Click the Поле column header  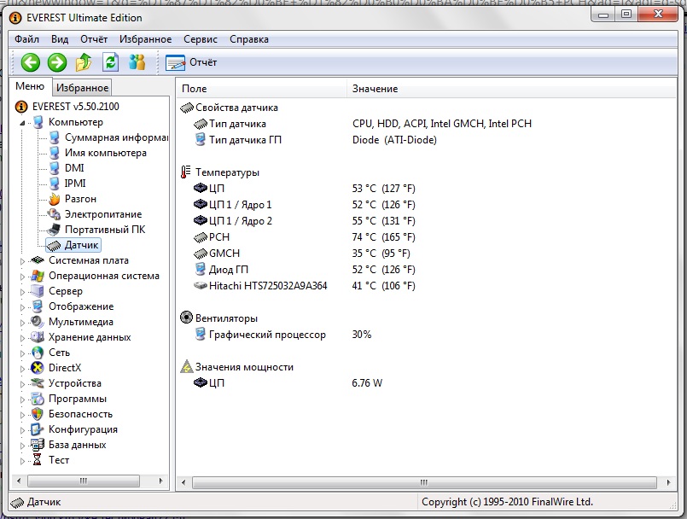click(261, 89)
